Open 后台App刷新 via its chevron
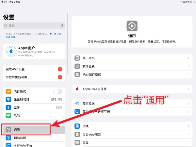196x147 pixels. 188,134
